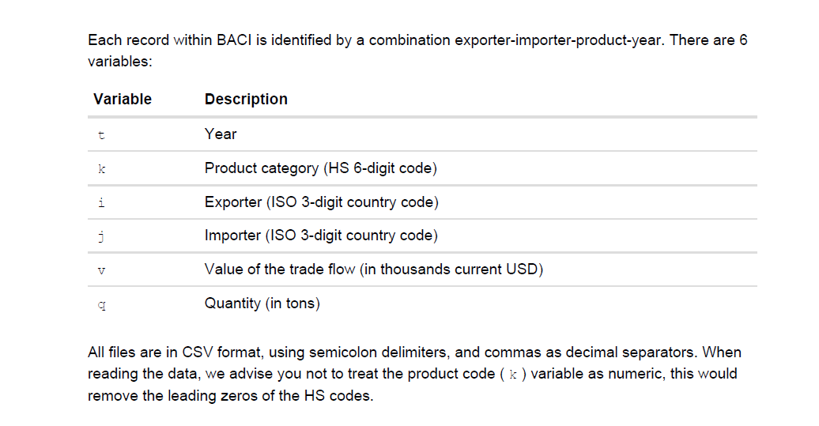Click the "Importer (ISO 3-digit country code)" description

(320, 236)
